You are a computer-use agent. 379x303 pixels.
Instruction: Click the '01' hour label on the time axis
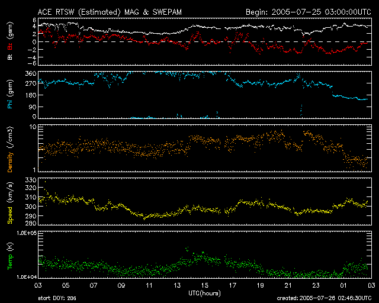click(x=343, y=286)
